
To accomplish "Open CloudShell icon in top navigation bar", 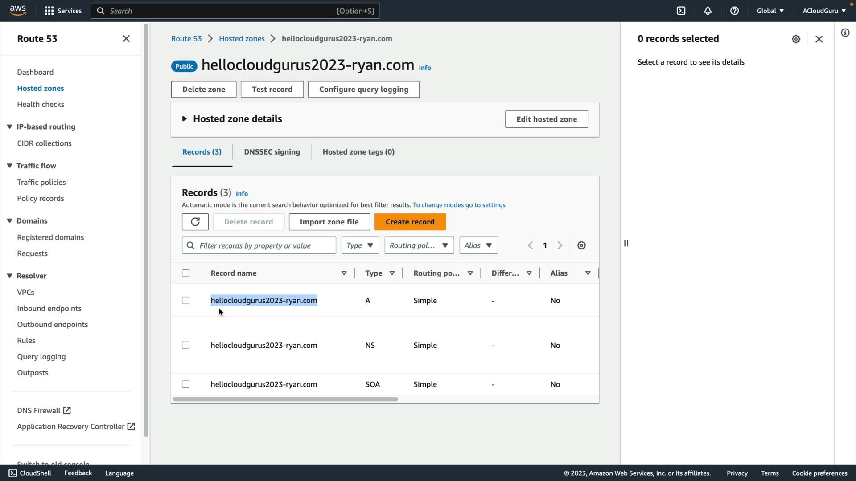I will [x=681, y=11].
